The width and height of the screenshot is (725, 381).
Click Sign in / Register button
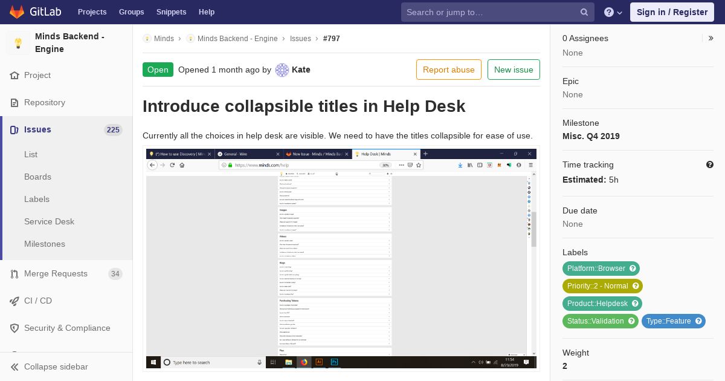[x=672, y=12]
